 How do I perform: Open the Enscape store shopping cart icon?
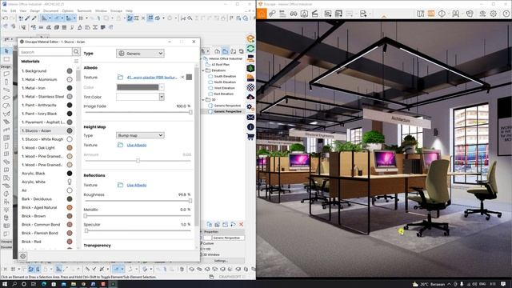point(250,137)
